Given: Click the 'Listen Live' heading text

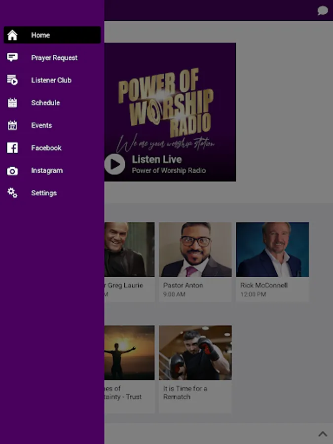Looking at the screenshot, I should coord(157,159).
